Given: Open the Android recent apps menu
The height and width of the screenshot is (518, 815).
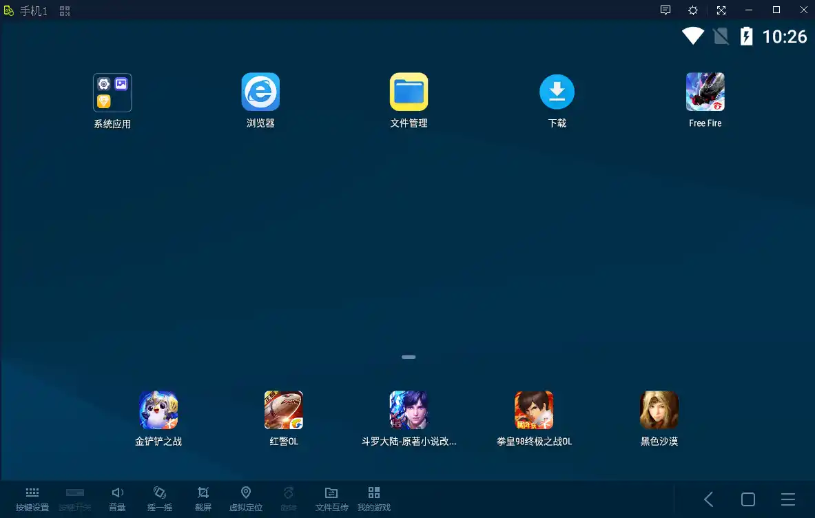Looking at the screenshot, I should (787, 499).
